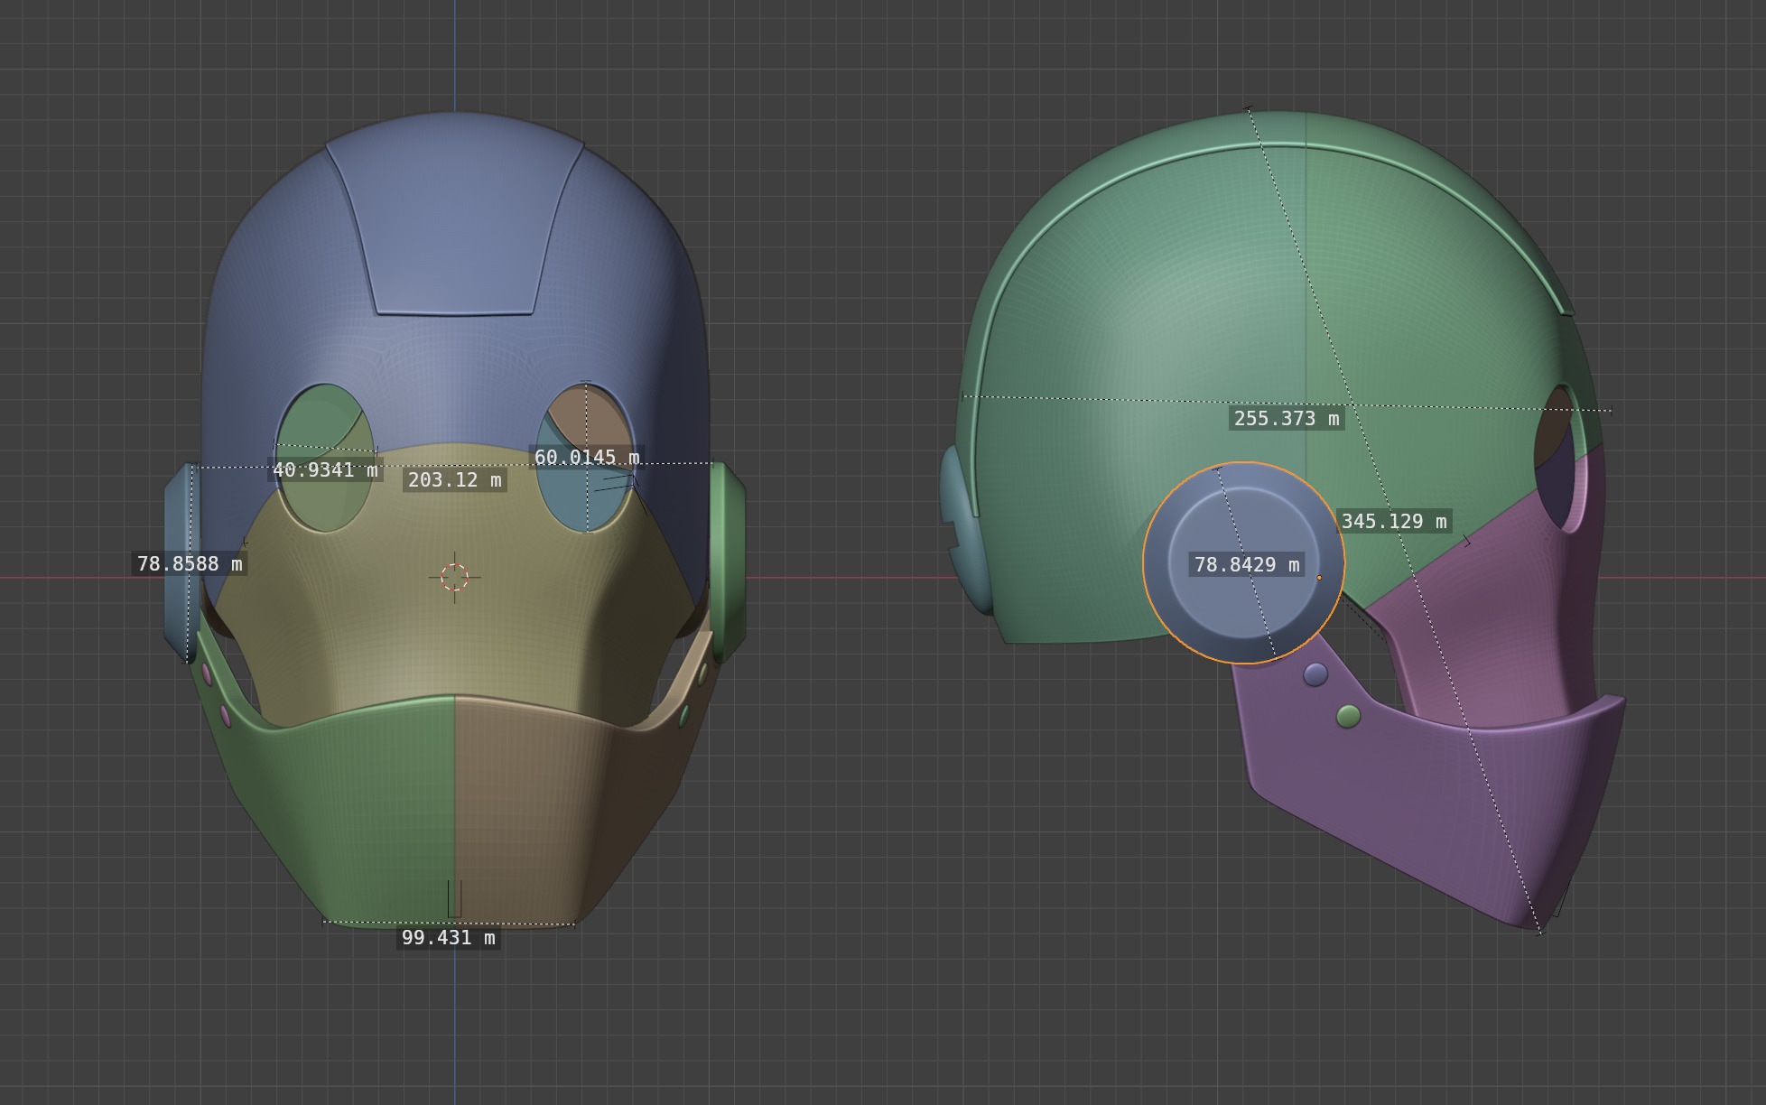Image resolution: width=1766 pixels, height=1105 pixels.
Task: Select the blue rivet on the purple strap
Action: 1315,674
